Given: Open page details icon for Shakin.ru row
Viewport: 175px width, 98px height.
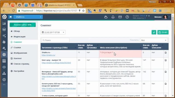Looking at the screenshot, I should (166, 53).
